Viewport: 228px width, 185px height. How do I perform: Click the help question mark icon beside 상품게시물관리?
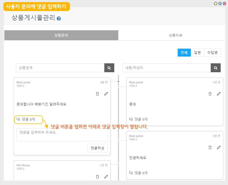[x=59, y=18]
